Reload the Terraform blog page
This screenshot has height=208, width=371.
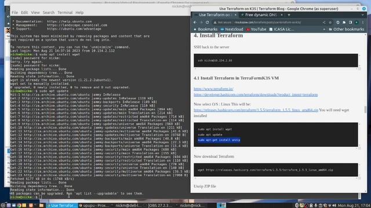click(208, 23)
